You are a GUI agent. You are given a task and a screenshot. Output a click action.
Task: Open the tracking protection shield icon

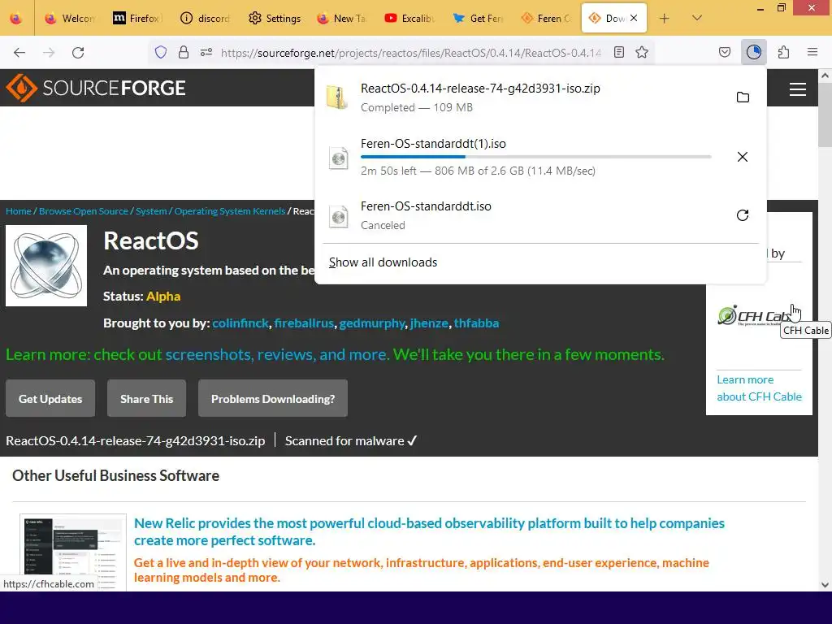(161, 52)
